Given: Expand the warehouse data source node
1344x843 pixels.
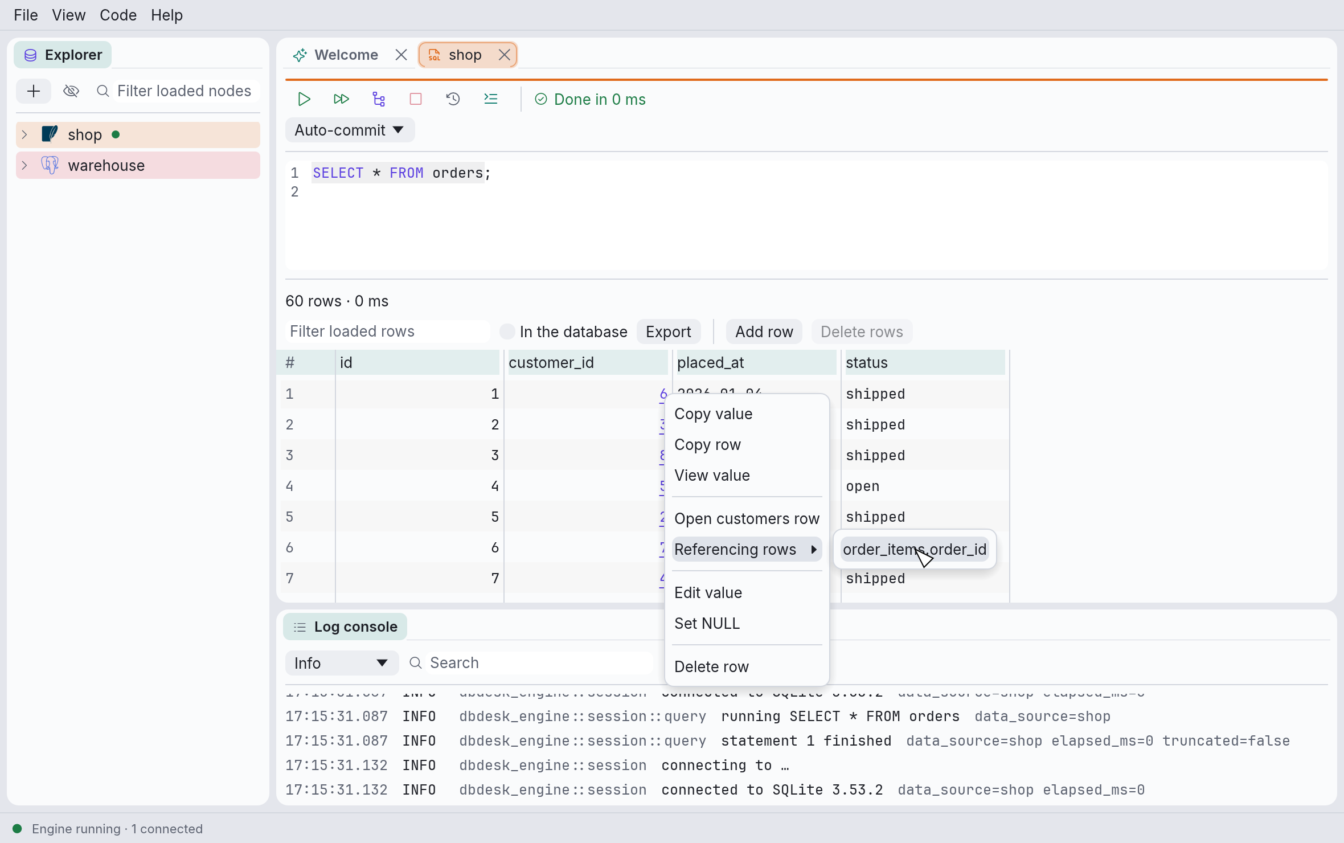Looking at the screenshot, I should tap(24, 165).
